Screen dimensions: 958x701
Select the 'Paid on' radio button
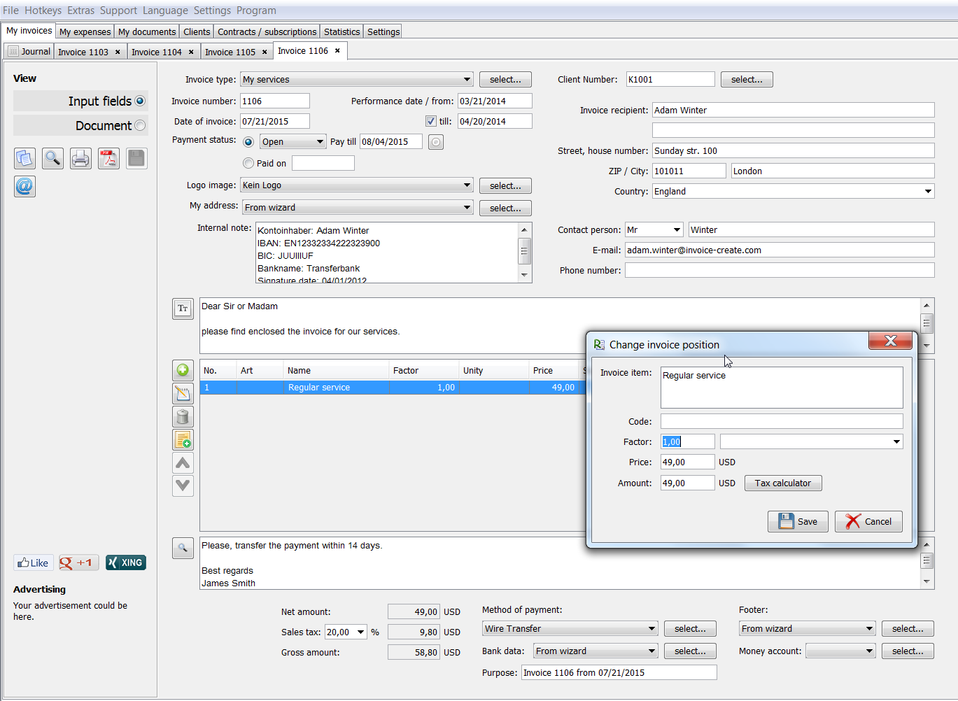point(248,163)
